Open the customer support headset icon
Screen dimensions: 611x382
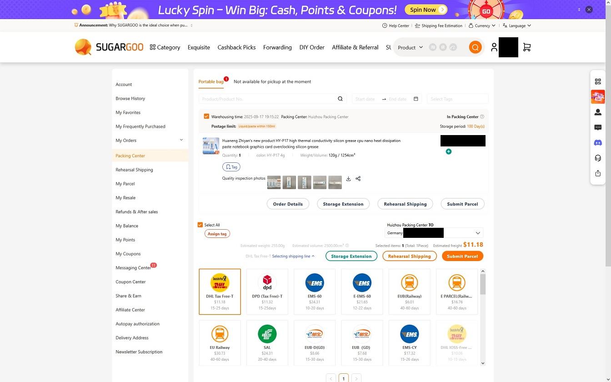(598, 158)
